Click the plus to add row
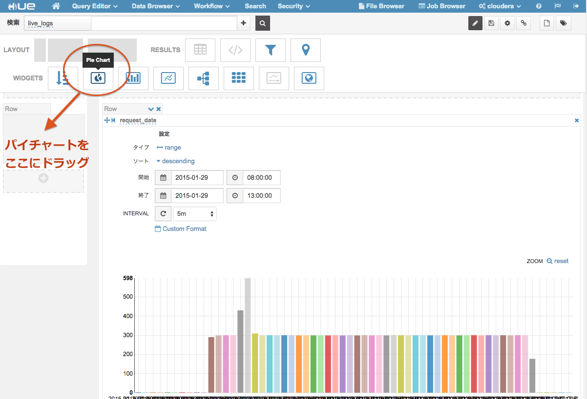 pos(43,178)
